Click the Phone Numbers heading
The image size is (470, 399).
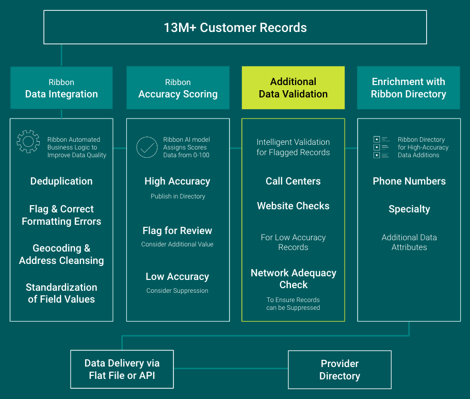(x=409, y=181)
